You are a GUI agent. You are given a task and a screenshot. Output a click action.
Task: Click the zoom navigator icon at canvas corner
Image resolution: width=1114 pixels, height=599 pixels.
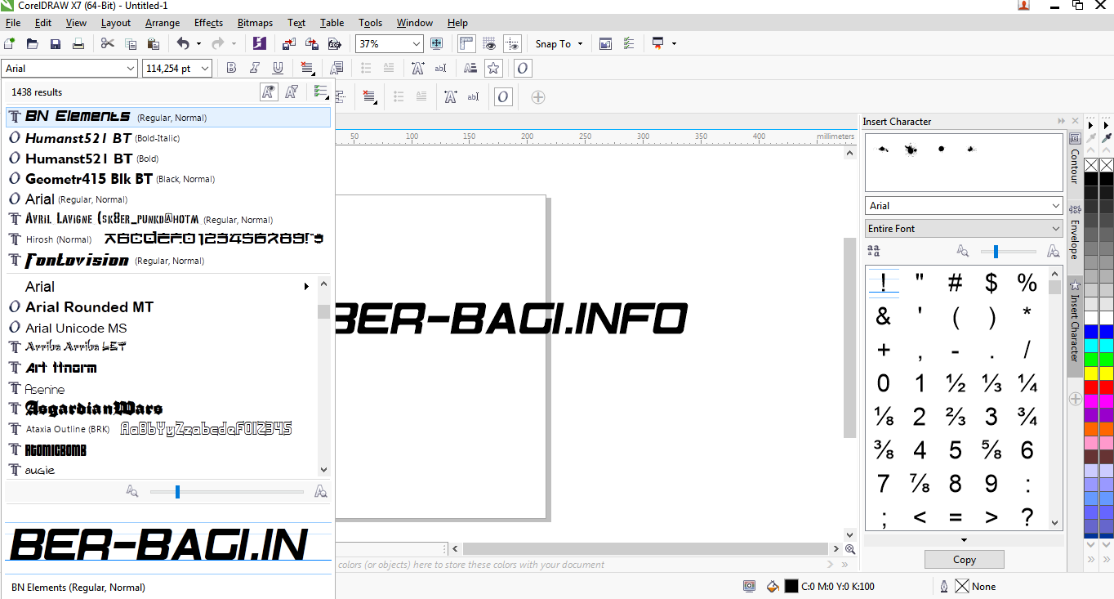[x=850, y=549]
